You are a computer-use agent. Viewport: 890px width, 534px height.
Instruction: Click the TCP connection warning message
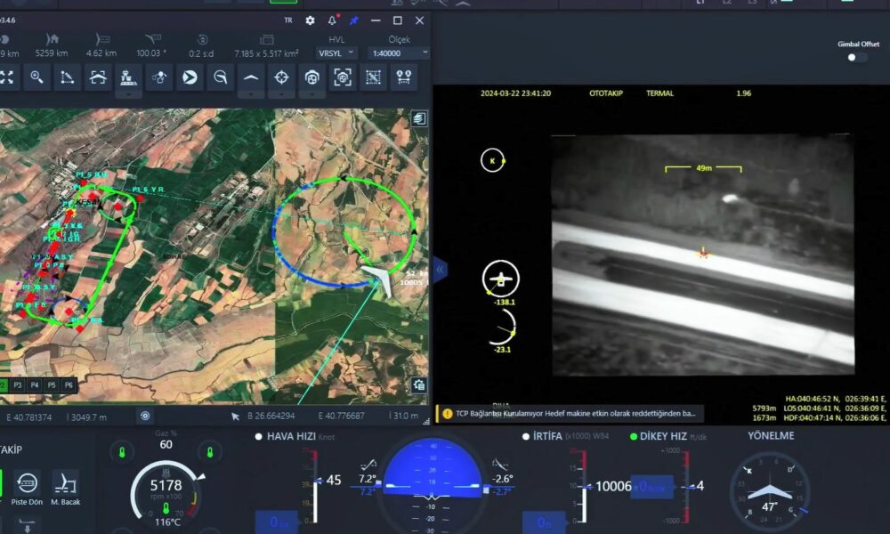(570, 413)
